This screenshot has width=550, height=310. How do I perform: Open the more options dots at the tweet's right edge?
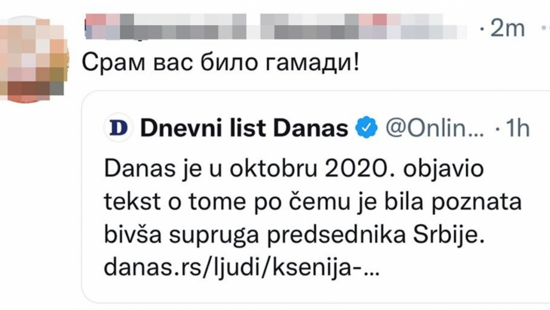(x=544, y=28)
